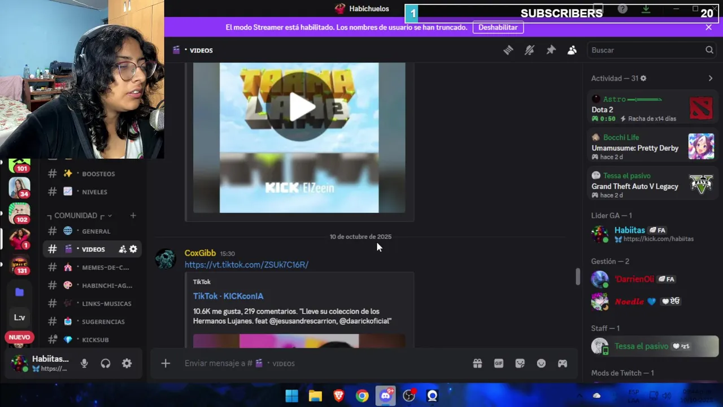Dismiss the Streamer mode banner
Viewport: 723px width, 407px height.
[709, 27]
